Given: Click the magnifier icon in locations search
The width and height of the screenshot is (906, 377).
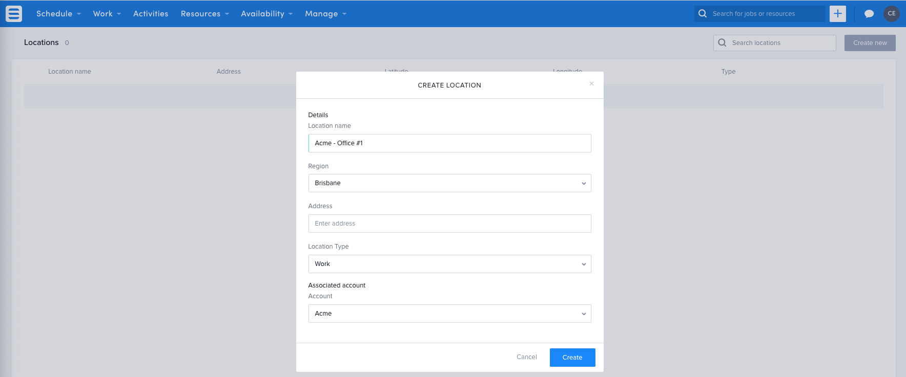Looking at the screenshot, I should point(722,43).
